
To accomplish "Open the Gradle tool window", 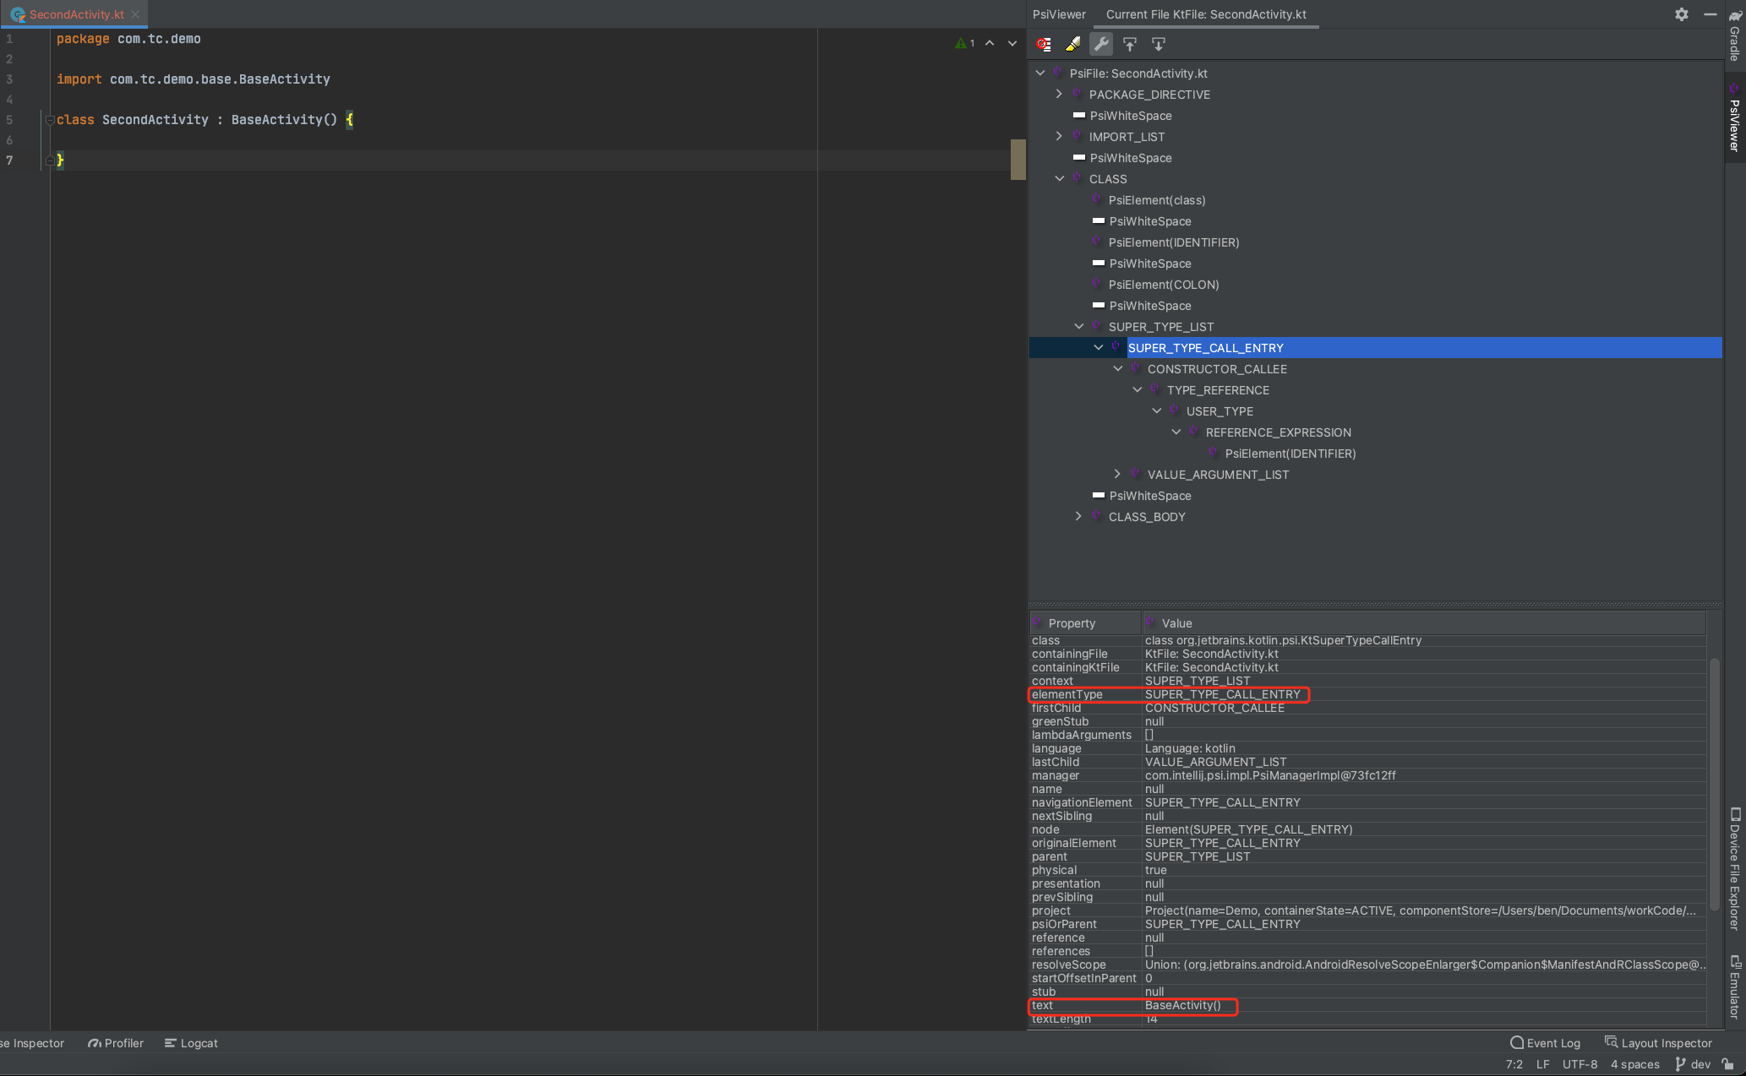I will click(x=1735, y=35).
